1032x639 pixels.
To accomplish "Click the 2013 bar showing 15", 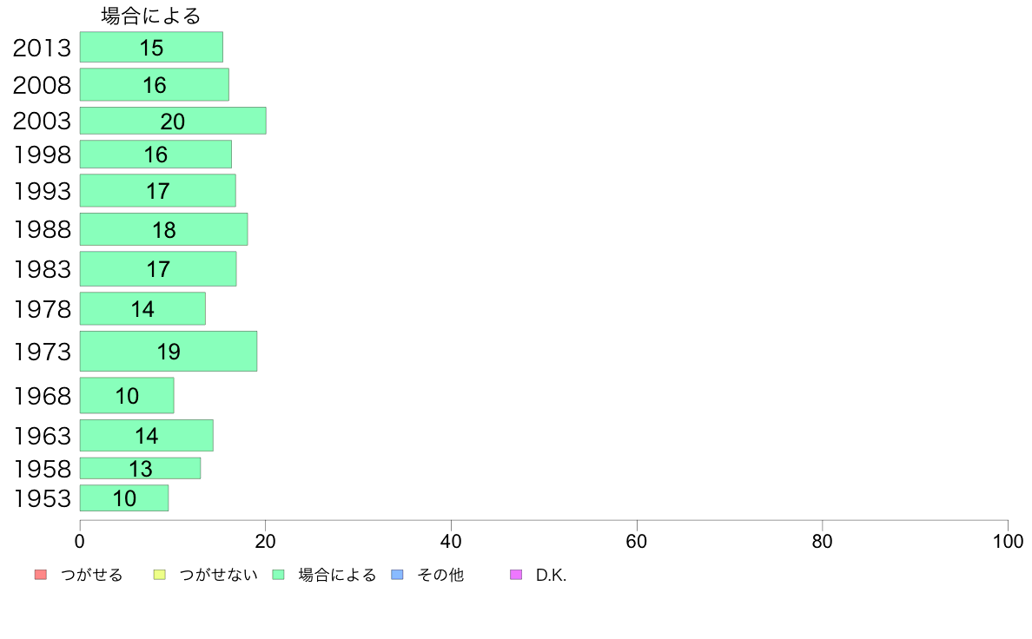I will (x=151, y=48).
